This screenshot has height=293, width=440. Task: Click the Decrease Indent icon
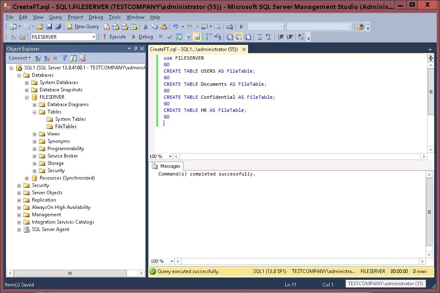(x=280, y=37)
